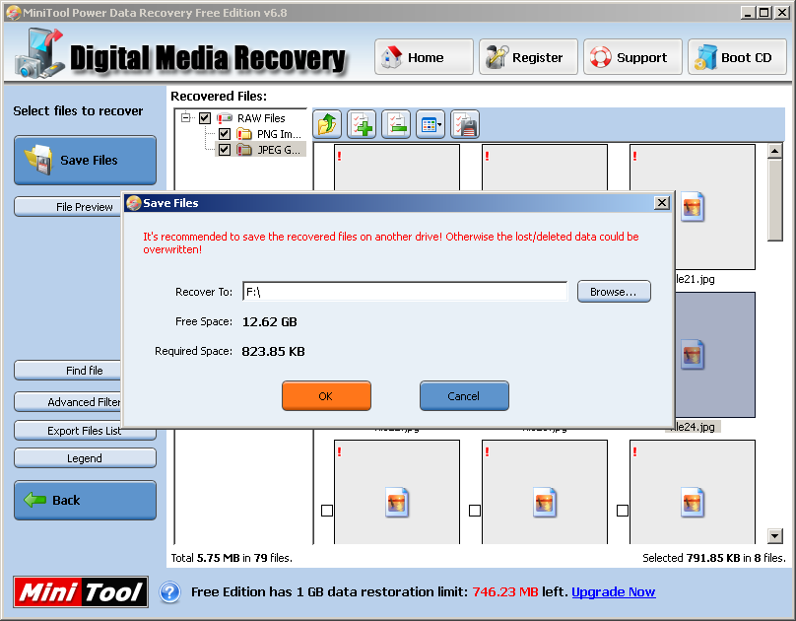Select the bottom-middle image thumbnail
This screenshot has height=621, width=796.
tap(545, 493)
